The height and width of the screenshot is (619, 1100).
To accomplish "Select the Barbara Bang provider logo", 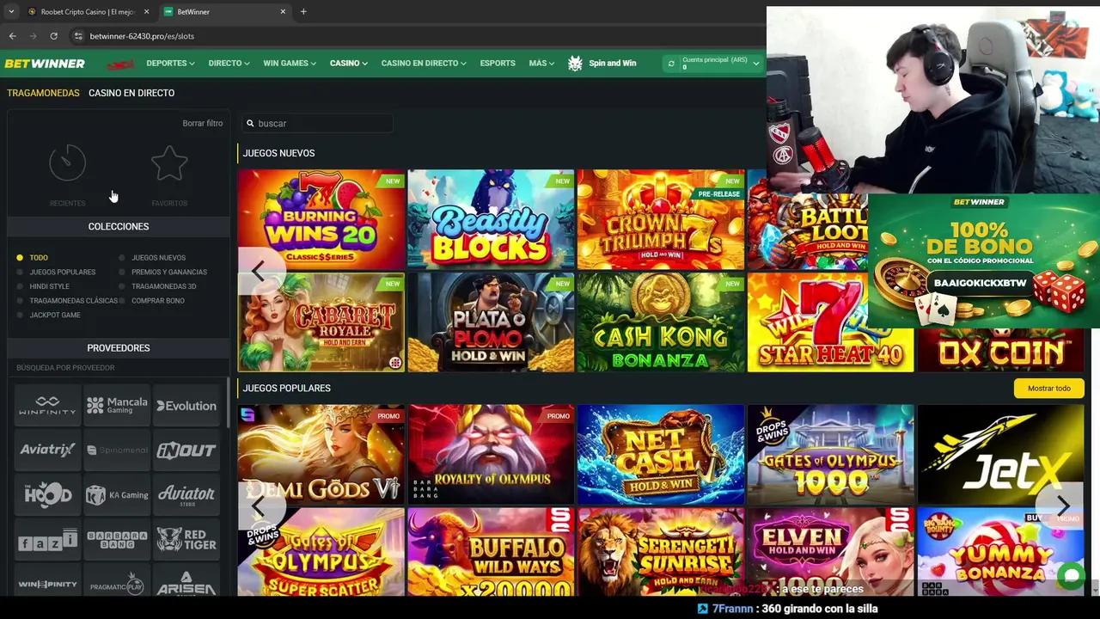I will click(x=117, y=540).
